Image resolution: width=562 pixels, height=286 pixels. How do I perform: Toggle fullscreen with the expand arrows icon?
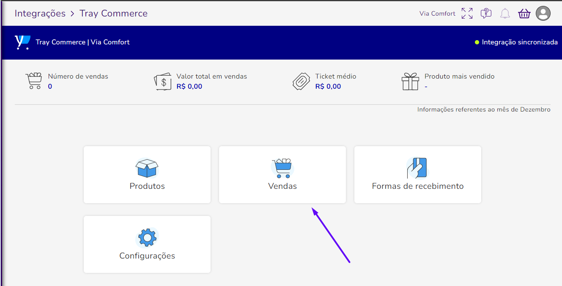pos(467,14)
